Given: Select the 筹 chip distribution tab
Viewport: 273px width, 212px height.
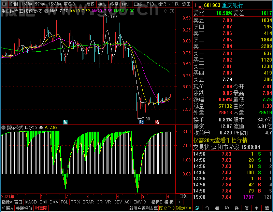Looking at the screenshot, I should point(267,208).
